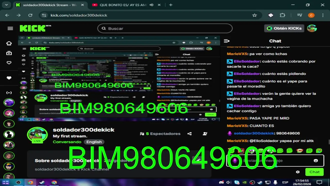Click the chat scrollbar thumb
330x186 pixels.
click(x=329, y=142)
